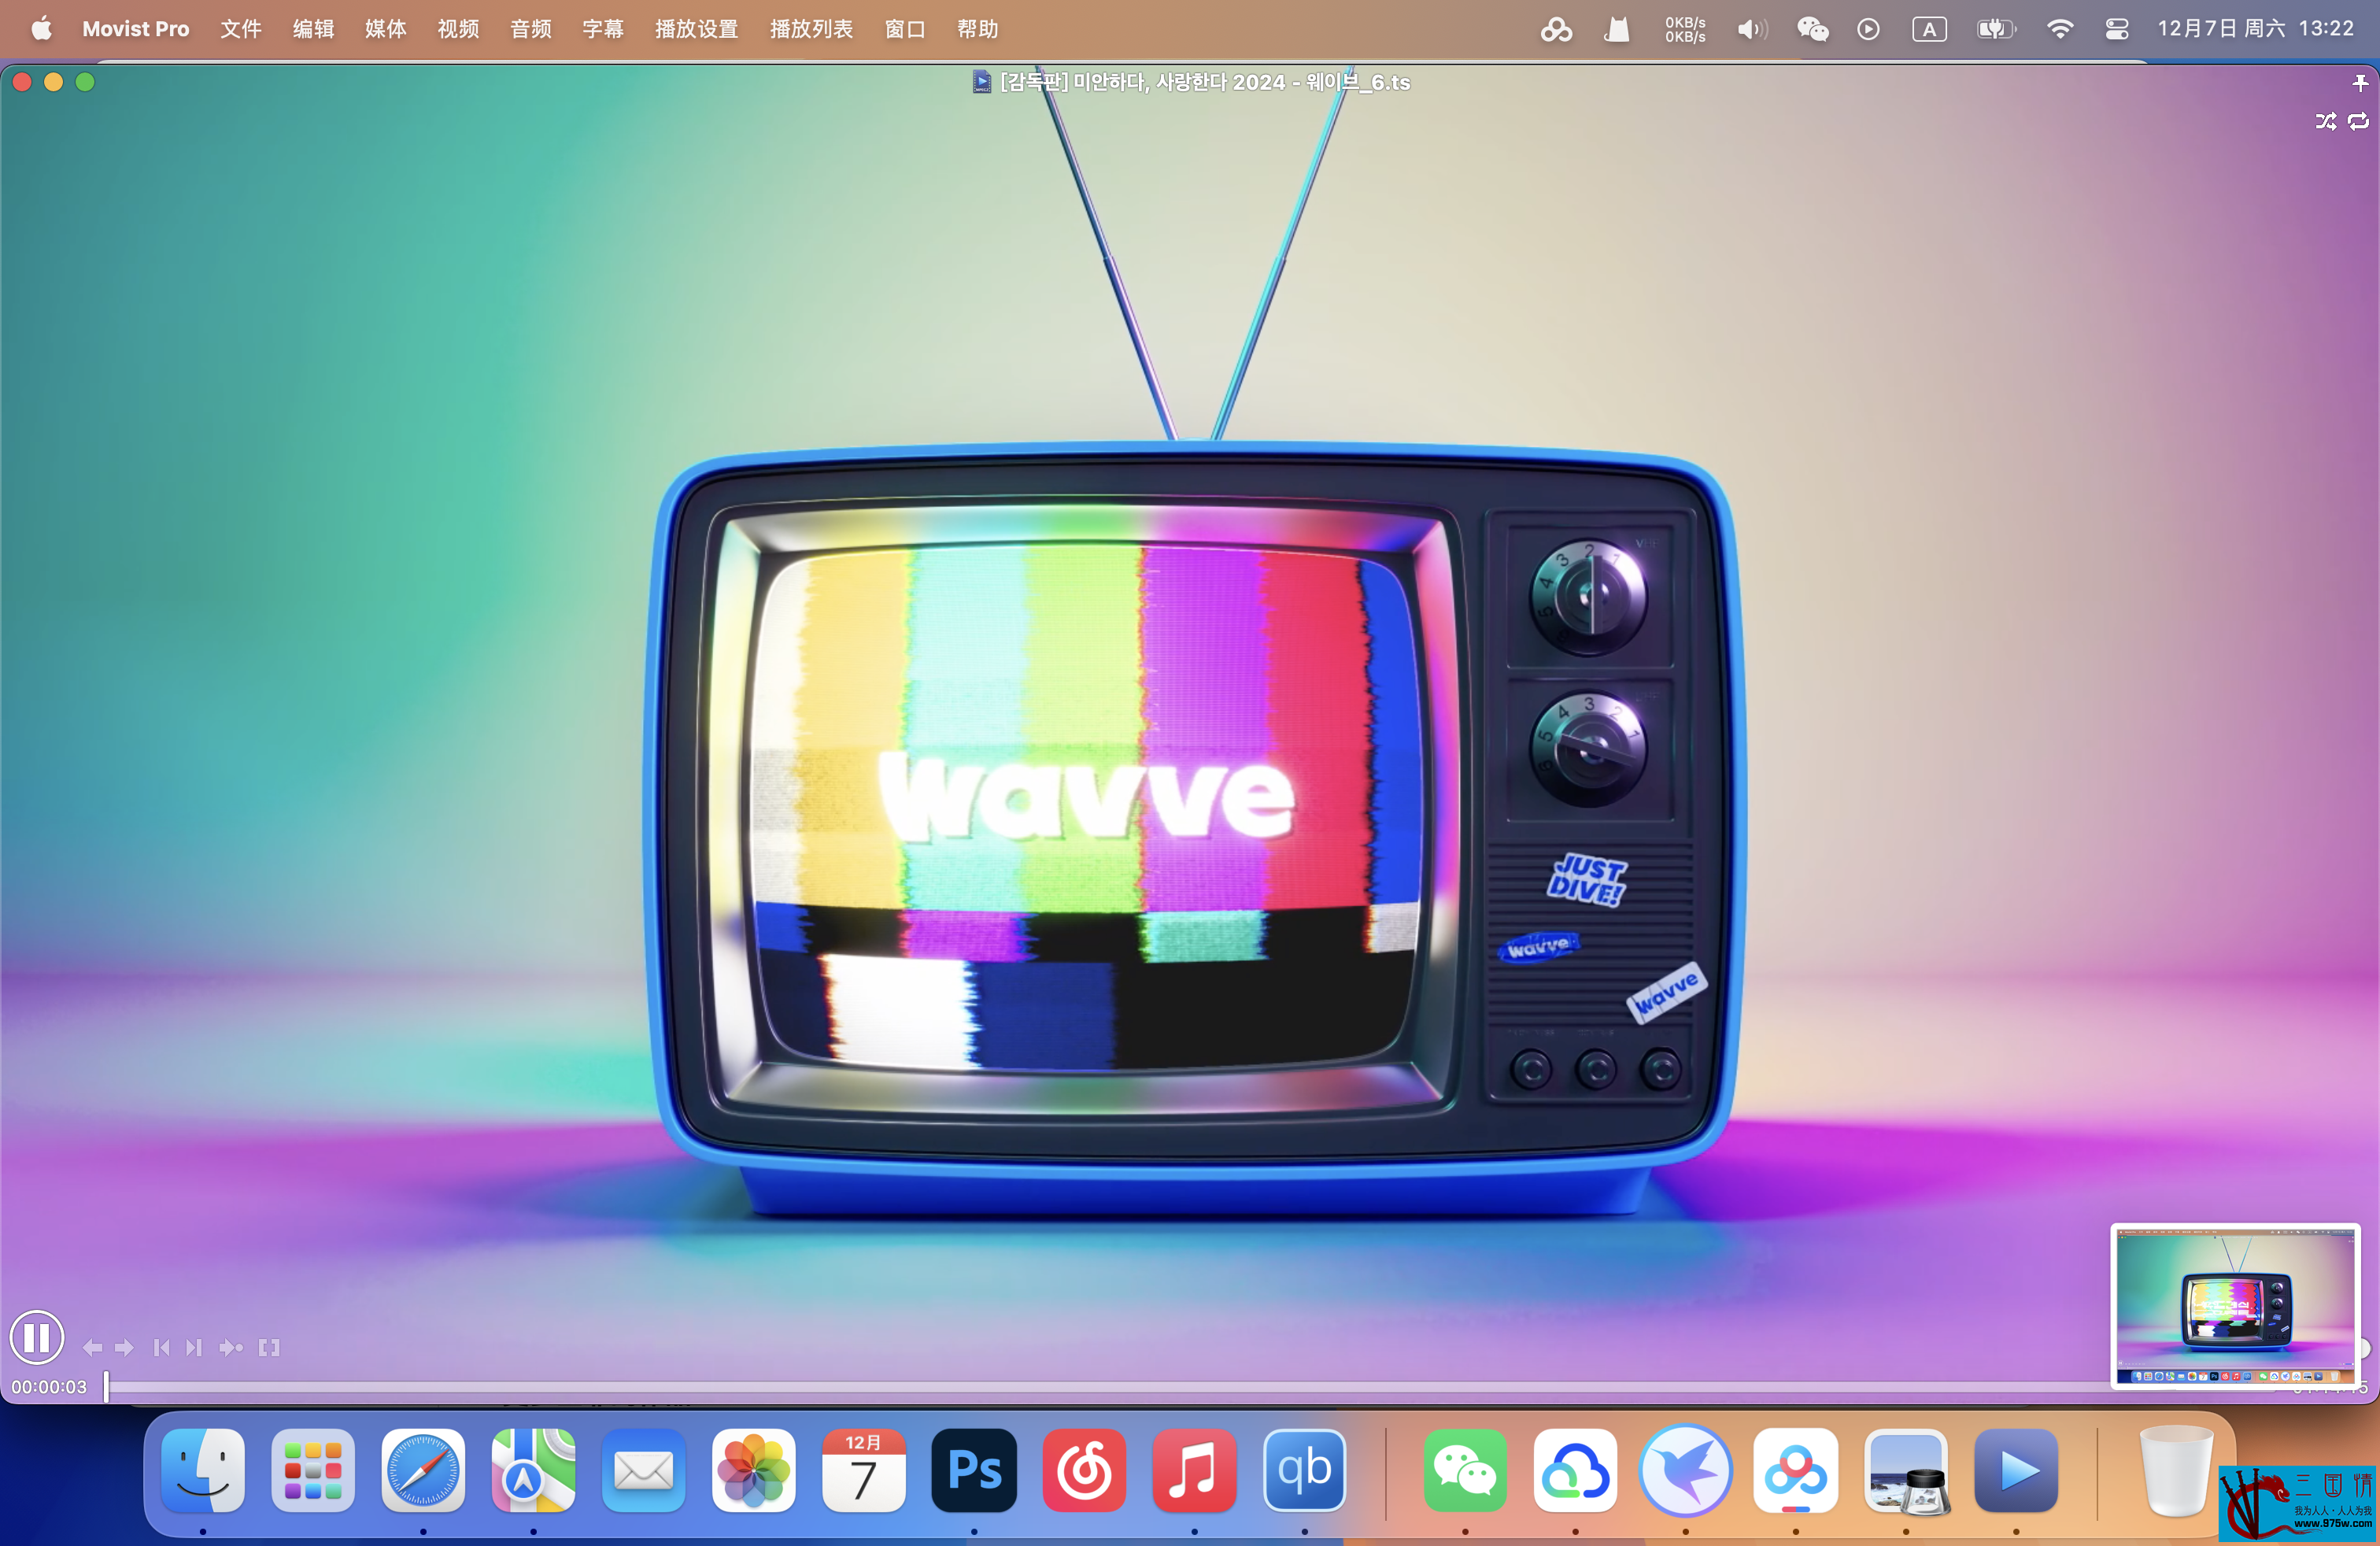
Task: Click the cat-shaped icon in menu bar
Action: tap(1617, 29)
